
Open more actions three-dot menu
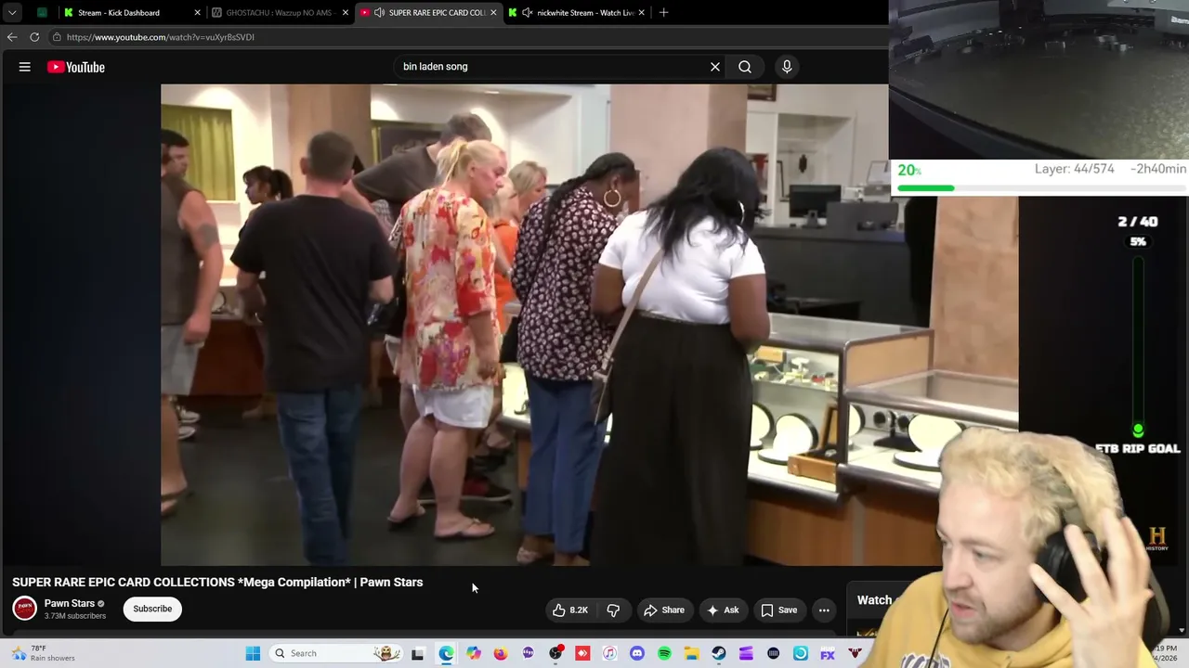(x=824, y=610)
